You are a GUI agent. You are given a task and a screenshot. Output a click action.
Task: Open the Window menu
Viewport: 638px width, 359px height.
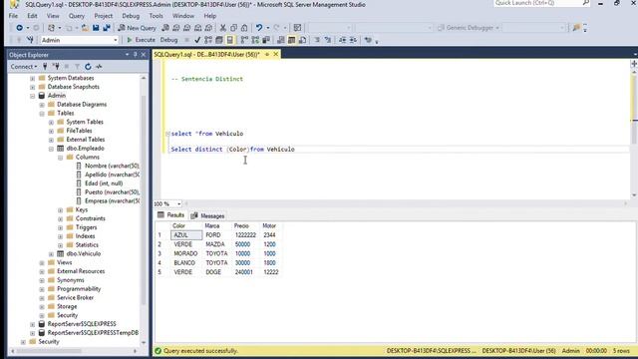(x=183, y=16)
